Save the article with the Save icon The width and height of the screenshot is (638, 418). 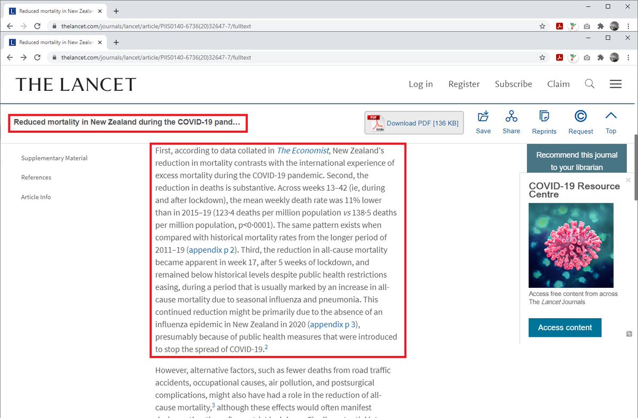coord(483,122)
